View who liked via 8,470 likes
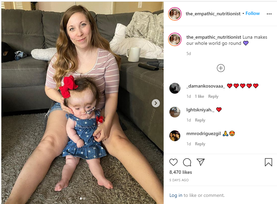The image size is (277, 204). click(x=181, y=172)
